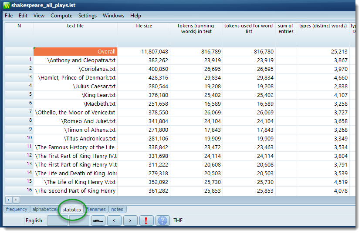The image size is (362, 234).
Task: Click the first empty status field after English
Action: pos(57,221)
